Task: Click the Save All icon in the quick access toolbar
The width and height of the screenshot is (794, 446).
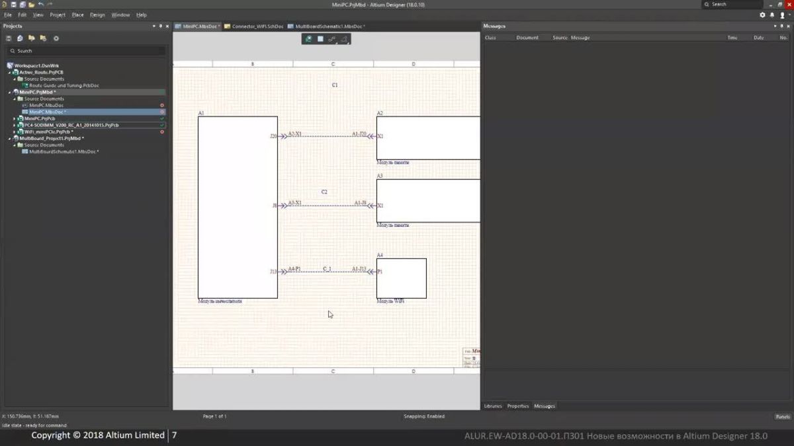Action: pos(22,4)
